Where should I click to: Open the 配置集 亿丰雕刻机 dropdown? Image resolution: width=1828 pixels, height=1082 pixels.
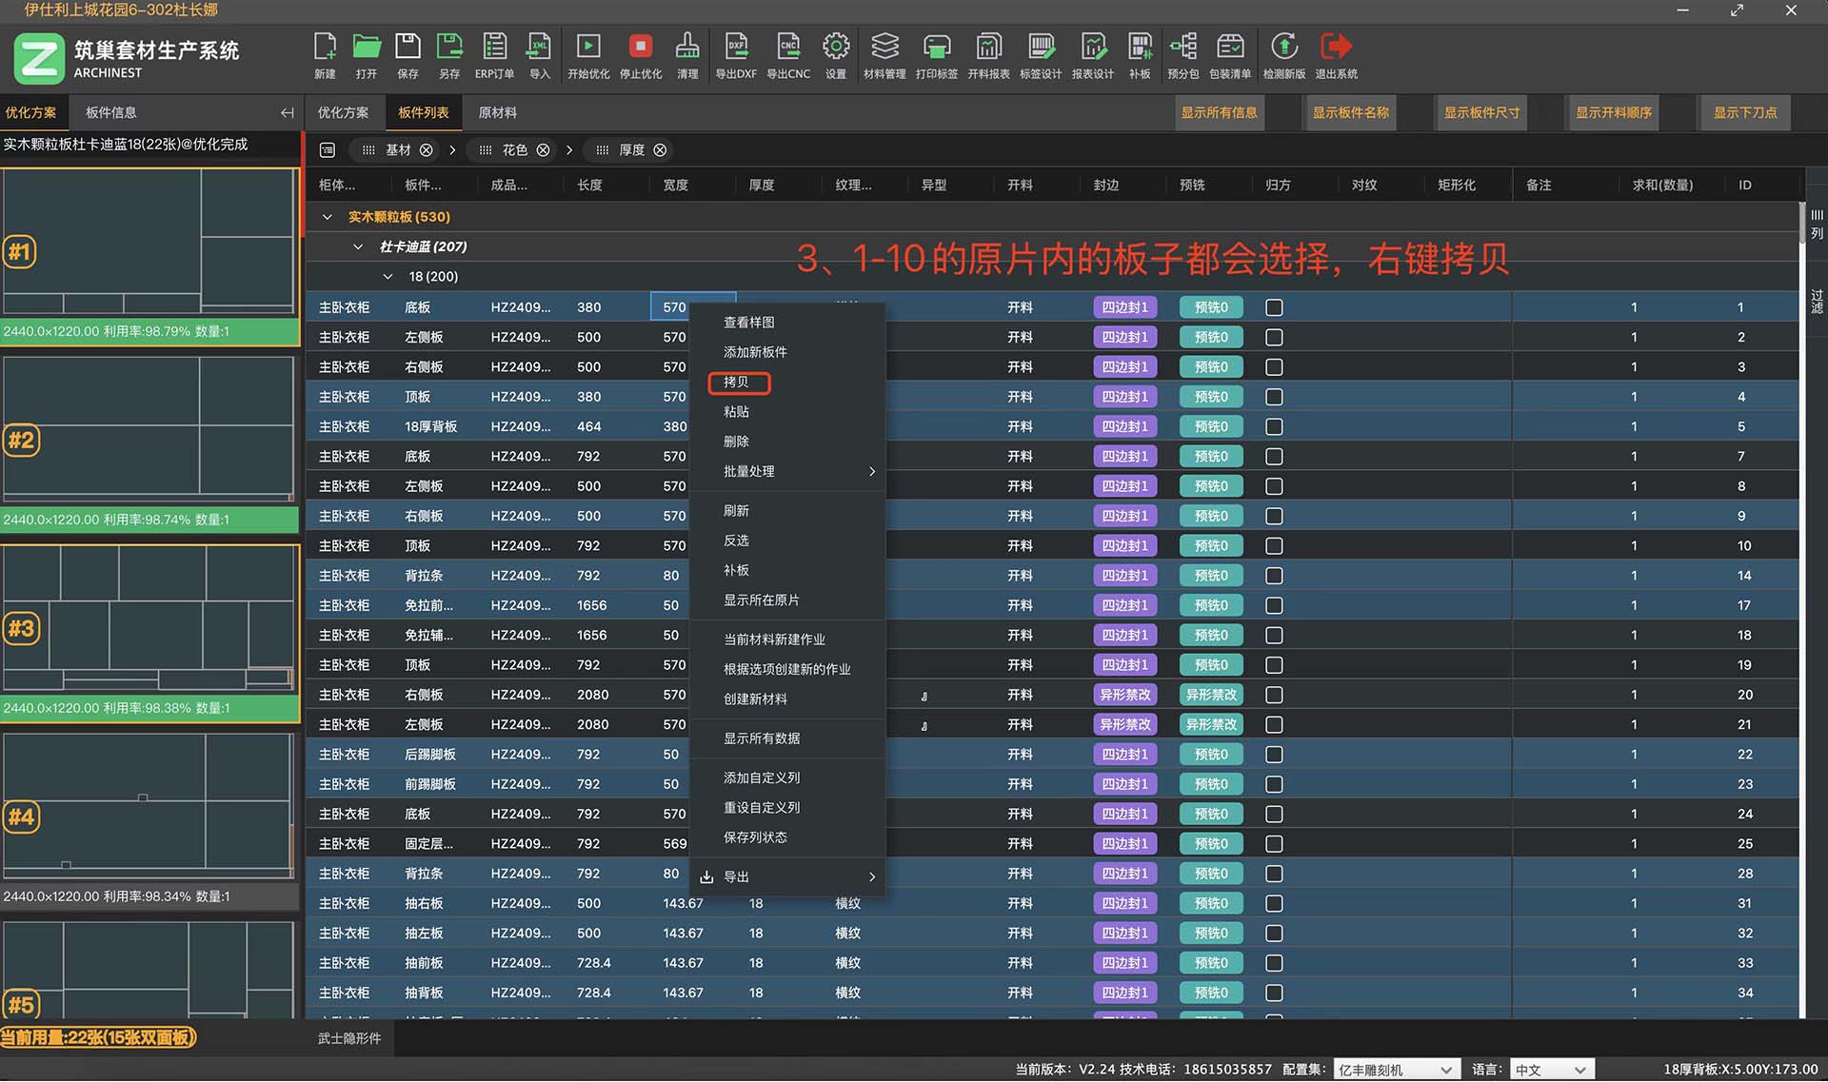1397,1070
